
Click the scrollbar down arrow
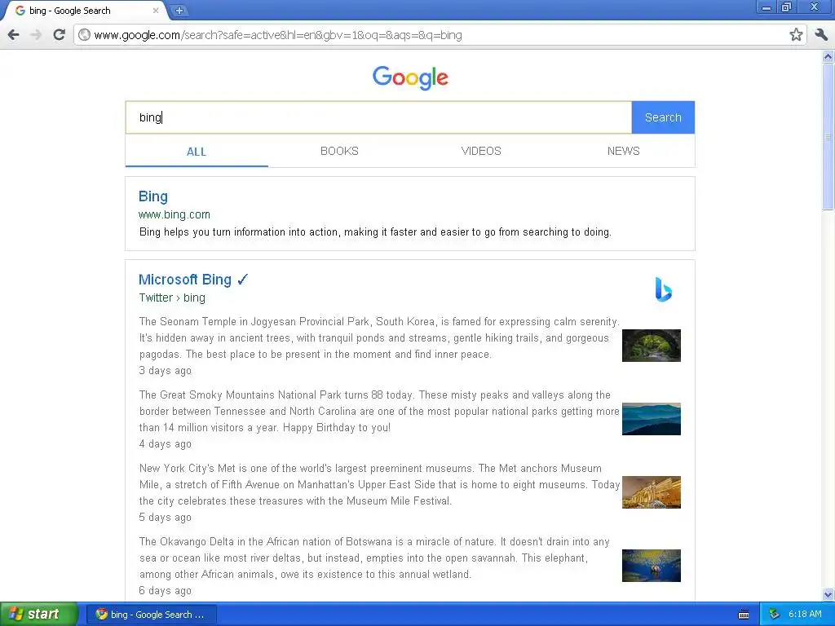(x=828, y=594)
